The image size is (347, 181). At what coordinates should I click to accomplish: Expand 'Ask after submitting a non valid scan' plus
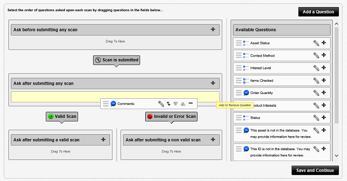[x=213, y=139]
